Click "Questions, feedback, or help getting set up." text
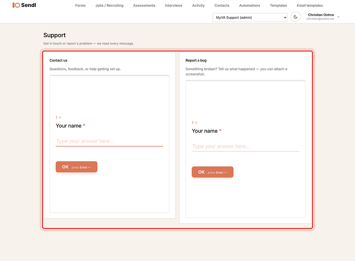The height and width of the screenshot is (261, 355). click(85, 69)
